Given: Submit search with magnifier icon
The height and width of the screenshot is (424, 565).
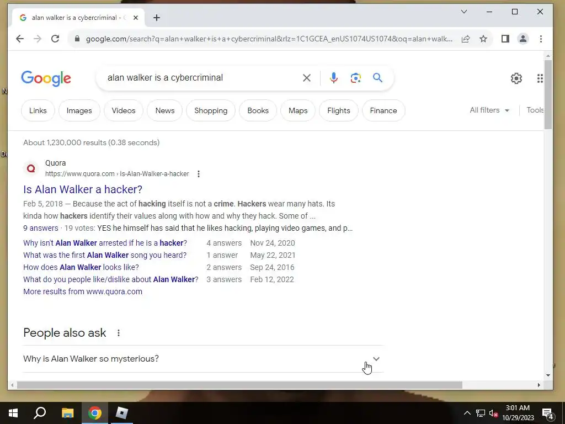Looking at the screenshot, I should point(377,78).
